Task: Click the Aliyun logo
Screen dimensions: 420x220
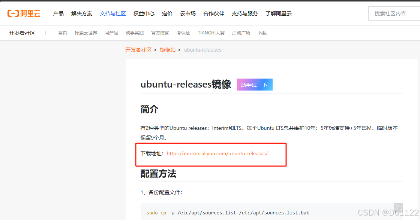Action: [x=24, y=13]
